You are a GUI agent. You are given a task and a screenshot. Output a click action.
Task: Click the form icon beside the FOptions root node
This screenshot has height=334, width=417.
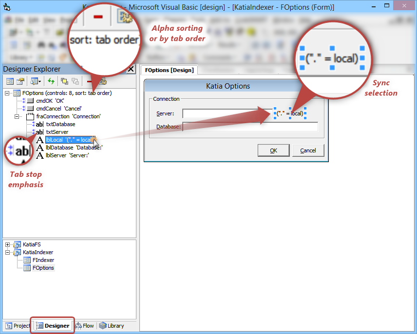point(17,93)
